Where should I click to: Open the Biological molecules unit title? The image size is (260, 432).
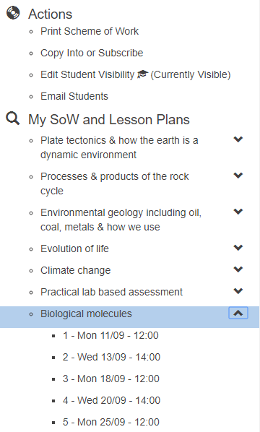point(86,314)
